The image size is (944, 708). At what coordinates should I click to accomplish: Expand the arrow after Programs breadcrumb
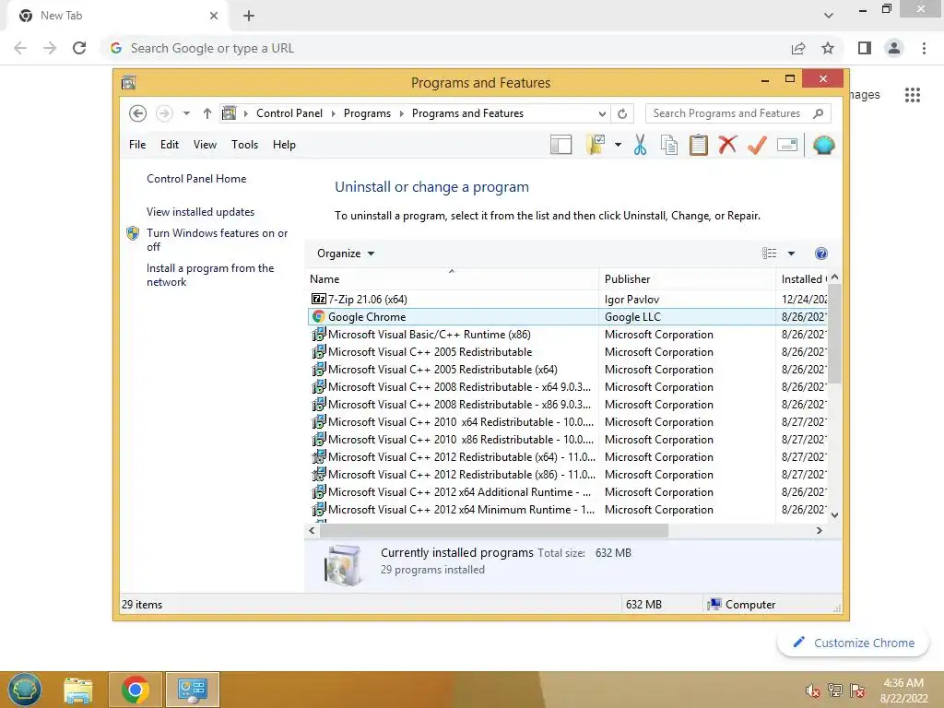click(402, 113)
